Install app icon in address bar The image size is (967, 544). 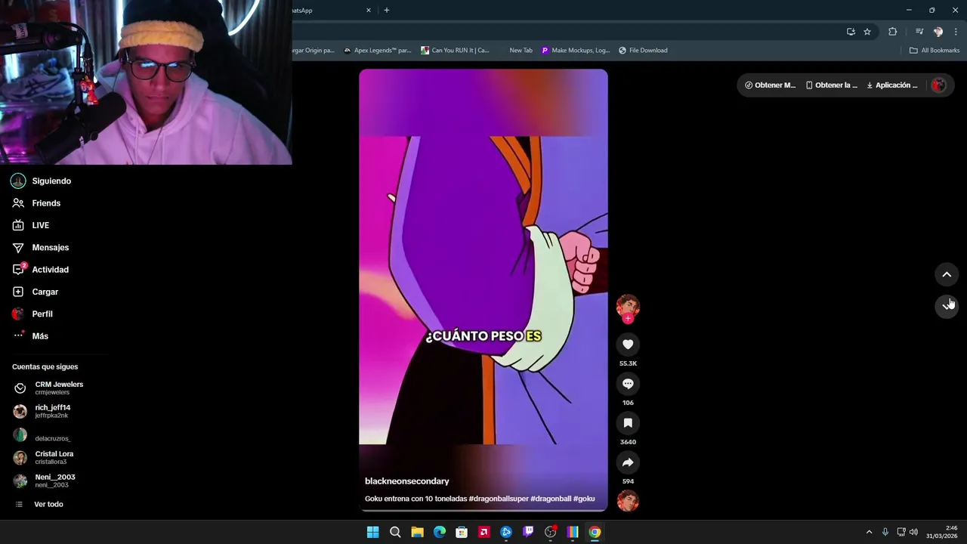tap(851, 32)
